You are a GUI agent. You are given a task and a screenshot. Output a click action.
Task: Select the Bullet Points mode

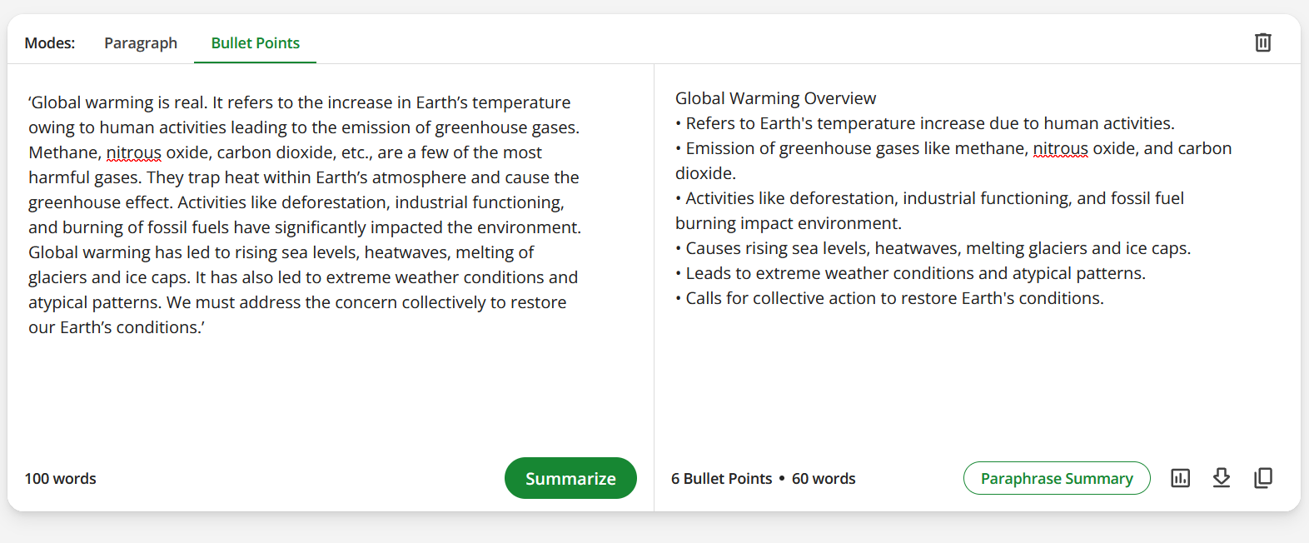click(255, 42)
